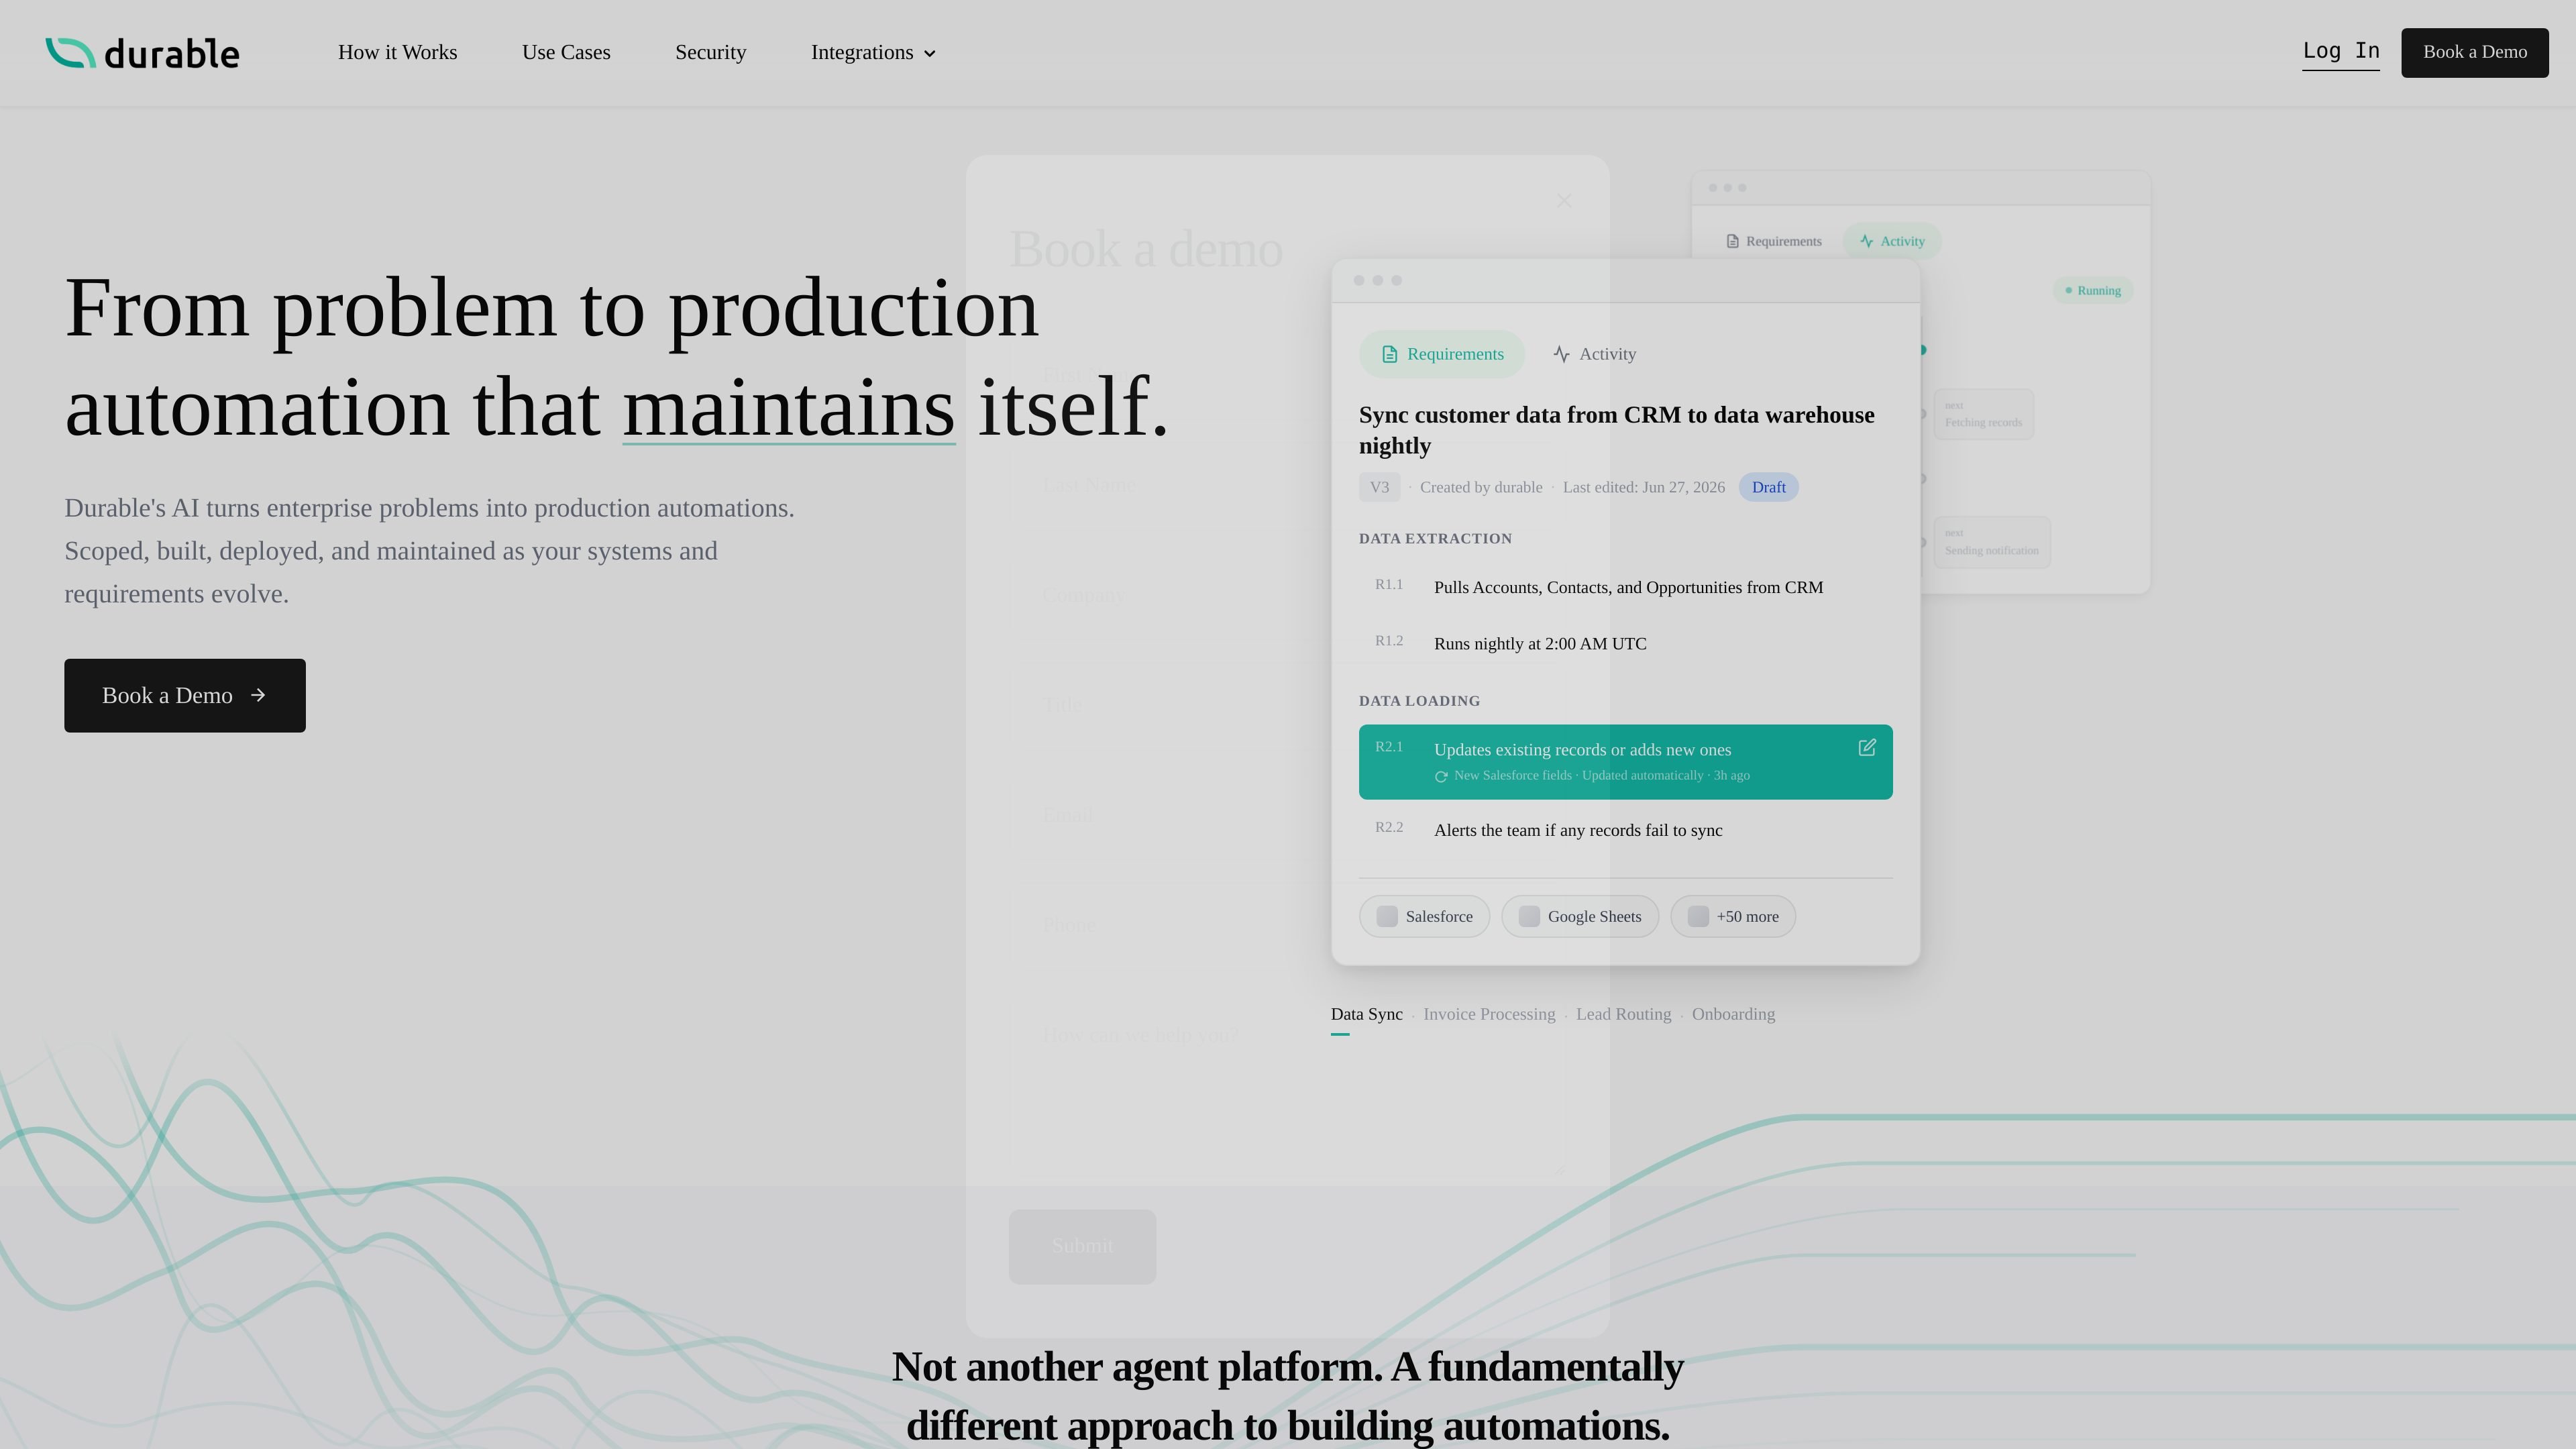Viewport: 2576px width, 1449px height.
Task: Click the refresh icon under R2.1
Action: click(x=1441, y=777)
